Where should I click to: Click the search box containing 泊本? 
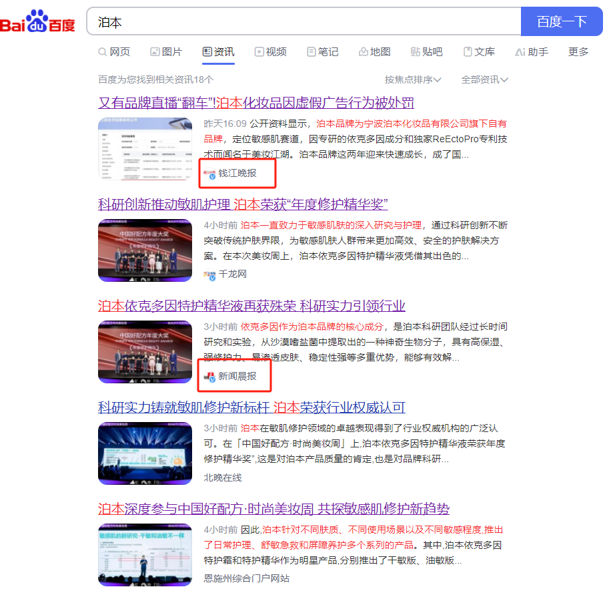coord(304,21)
